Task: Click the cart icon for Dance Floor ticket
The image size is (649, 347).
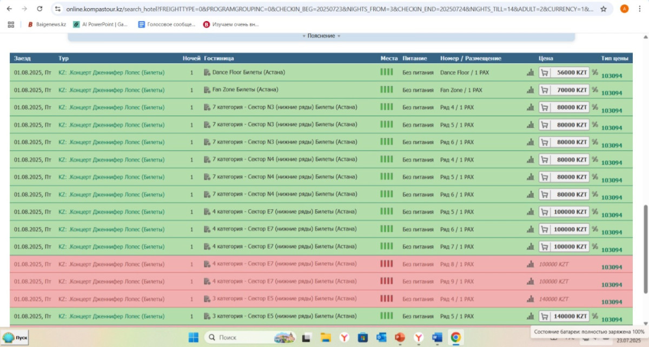Action: (545, 73)
